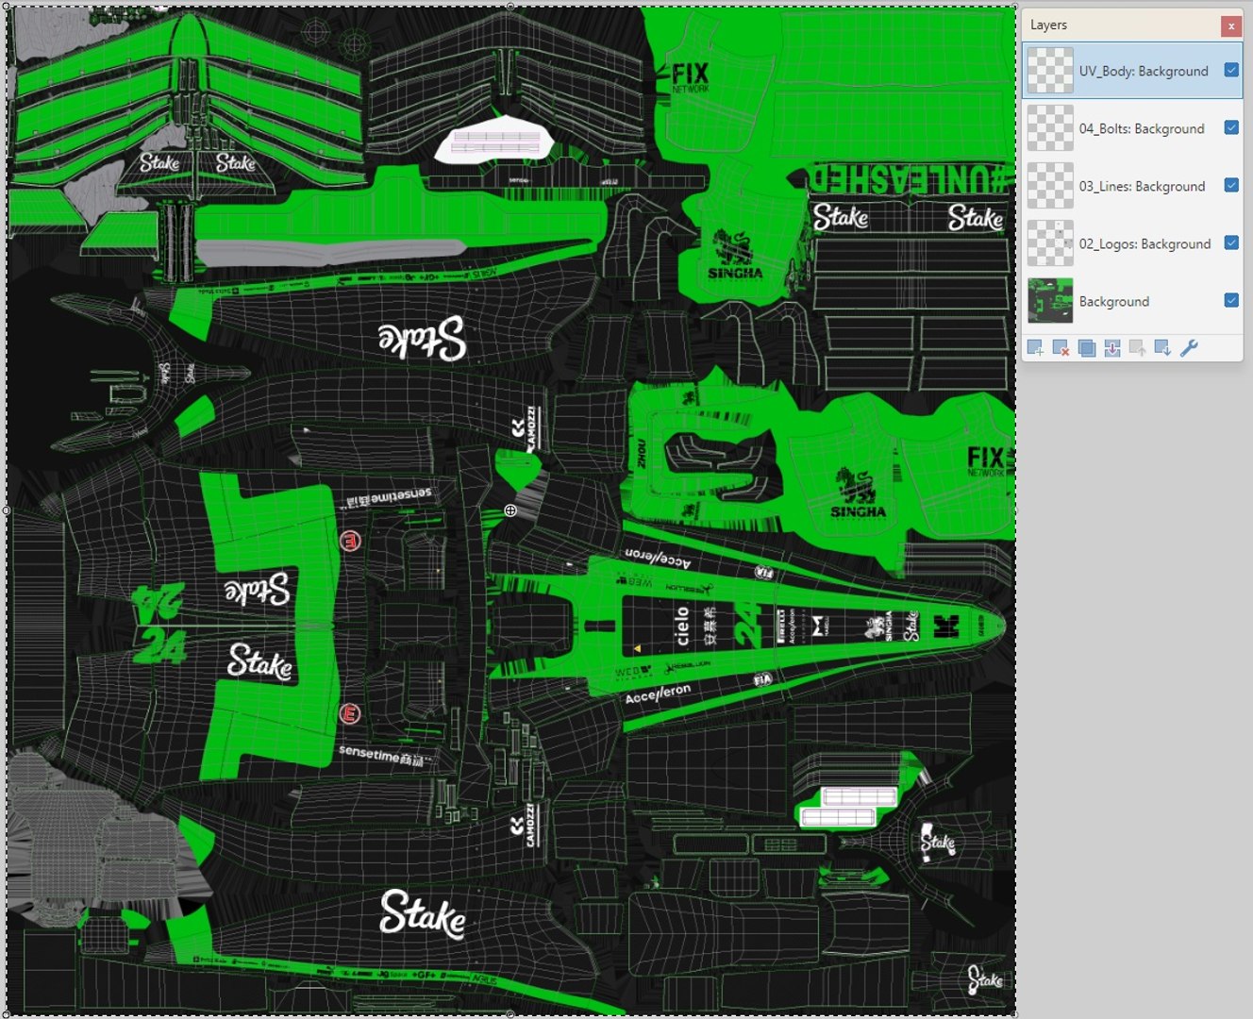Screen dimensions: 1253x1019
Task: Move the layer up
Action: [1138, 348]
